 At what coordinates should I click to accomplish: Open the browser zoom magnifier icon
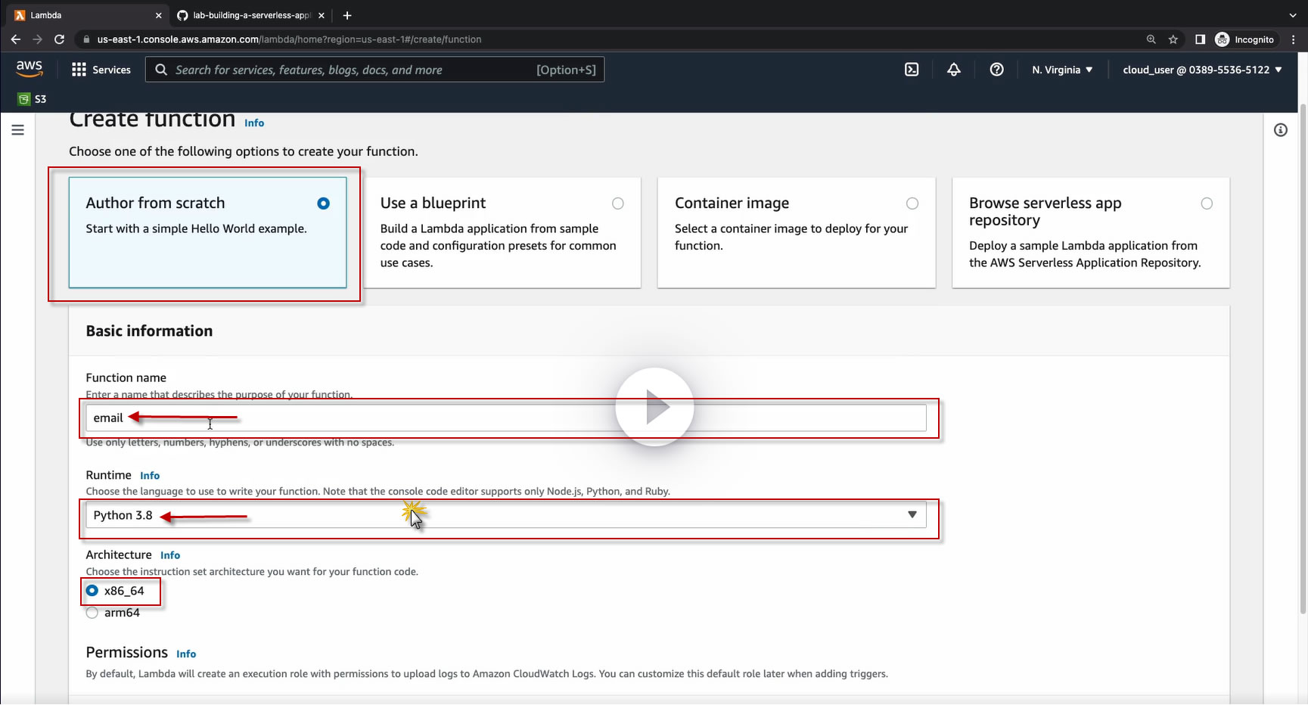1151,39
